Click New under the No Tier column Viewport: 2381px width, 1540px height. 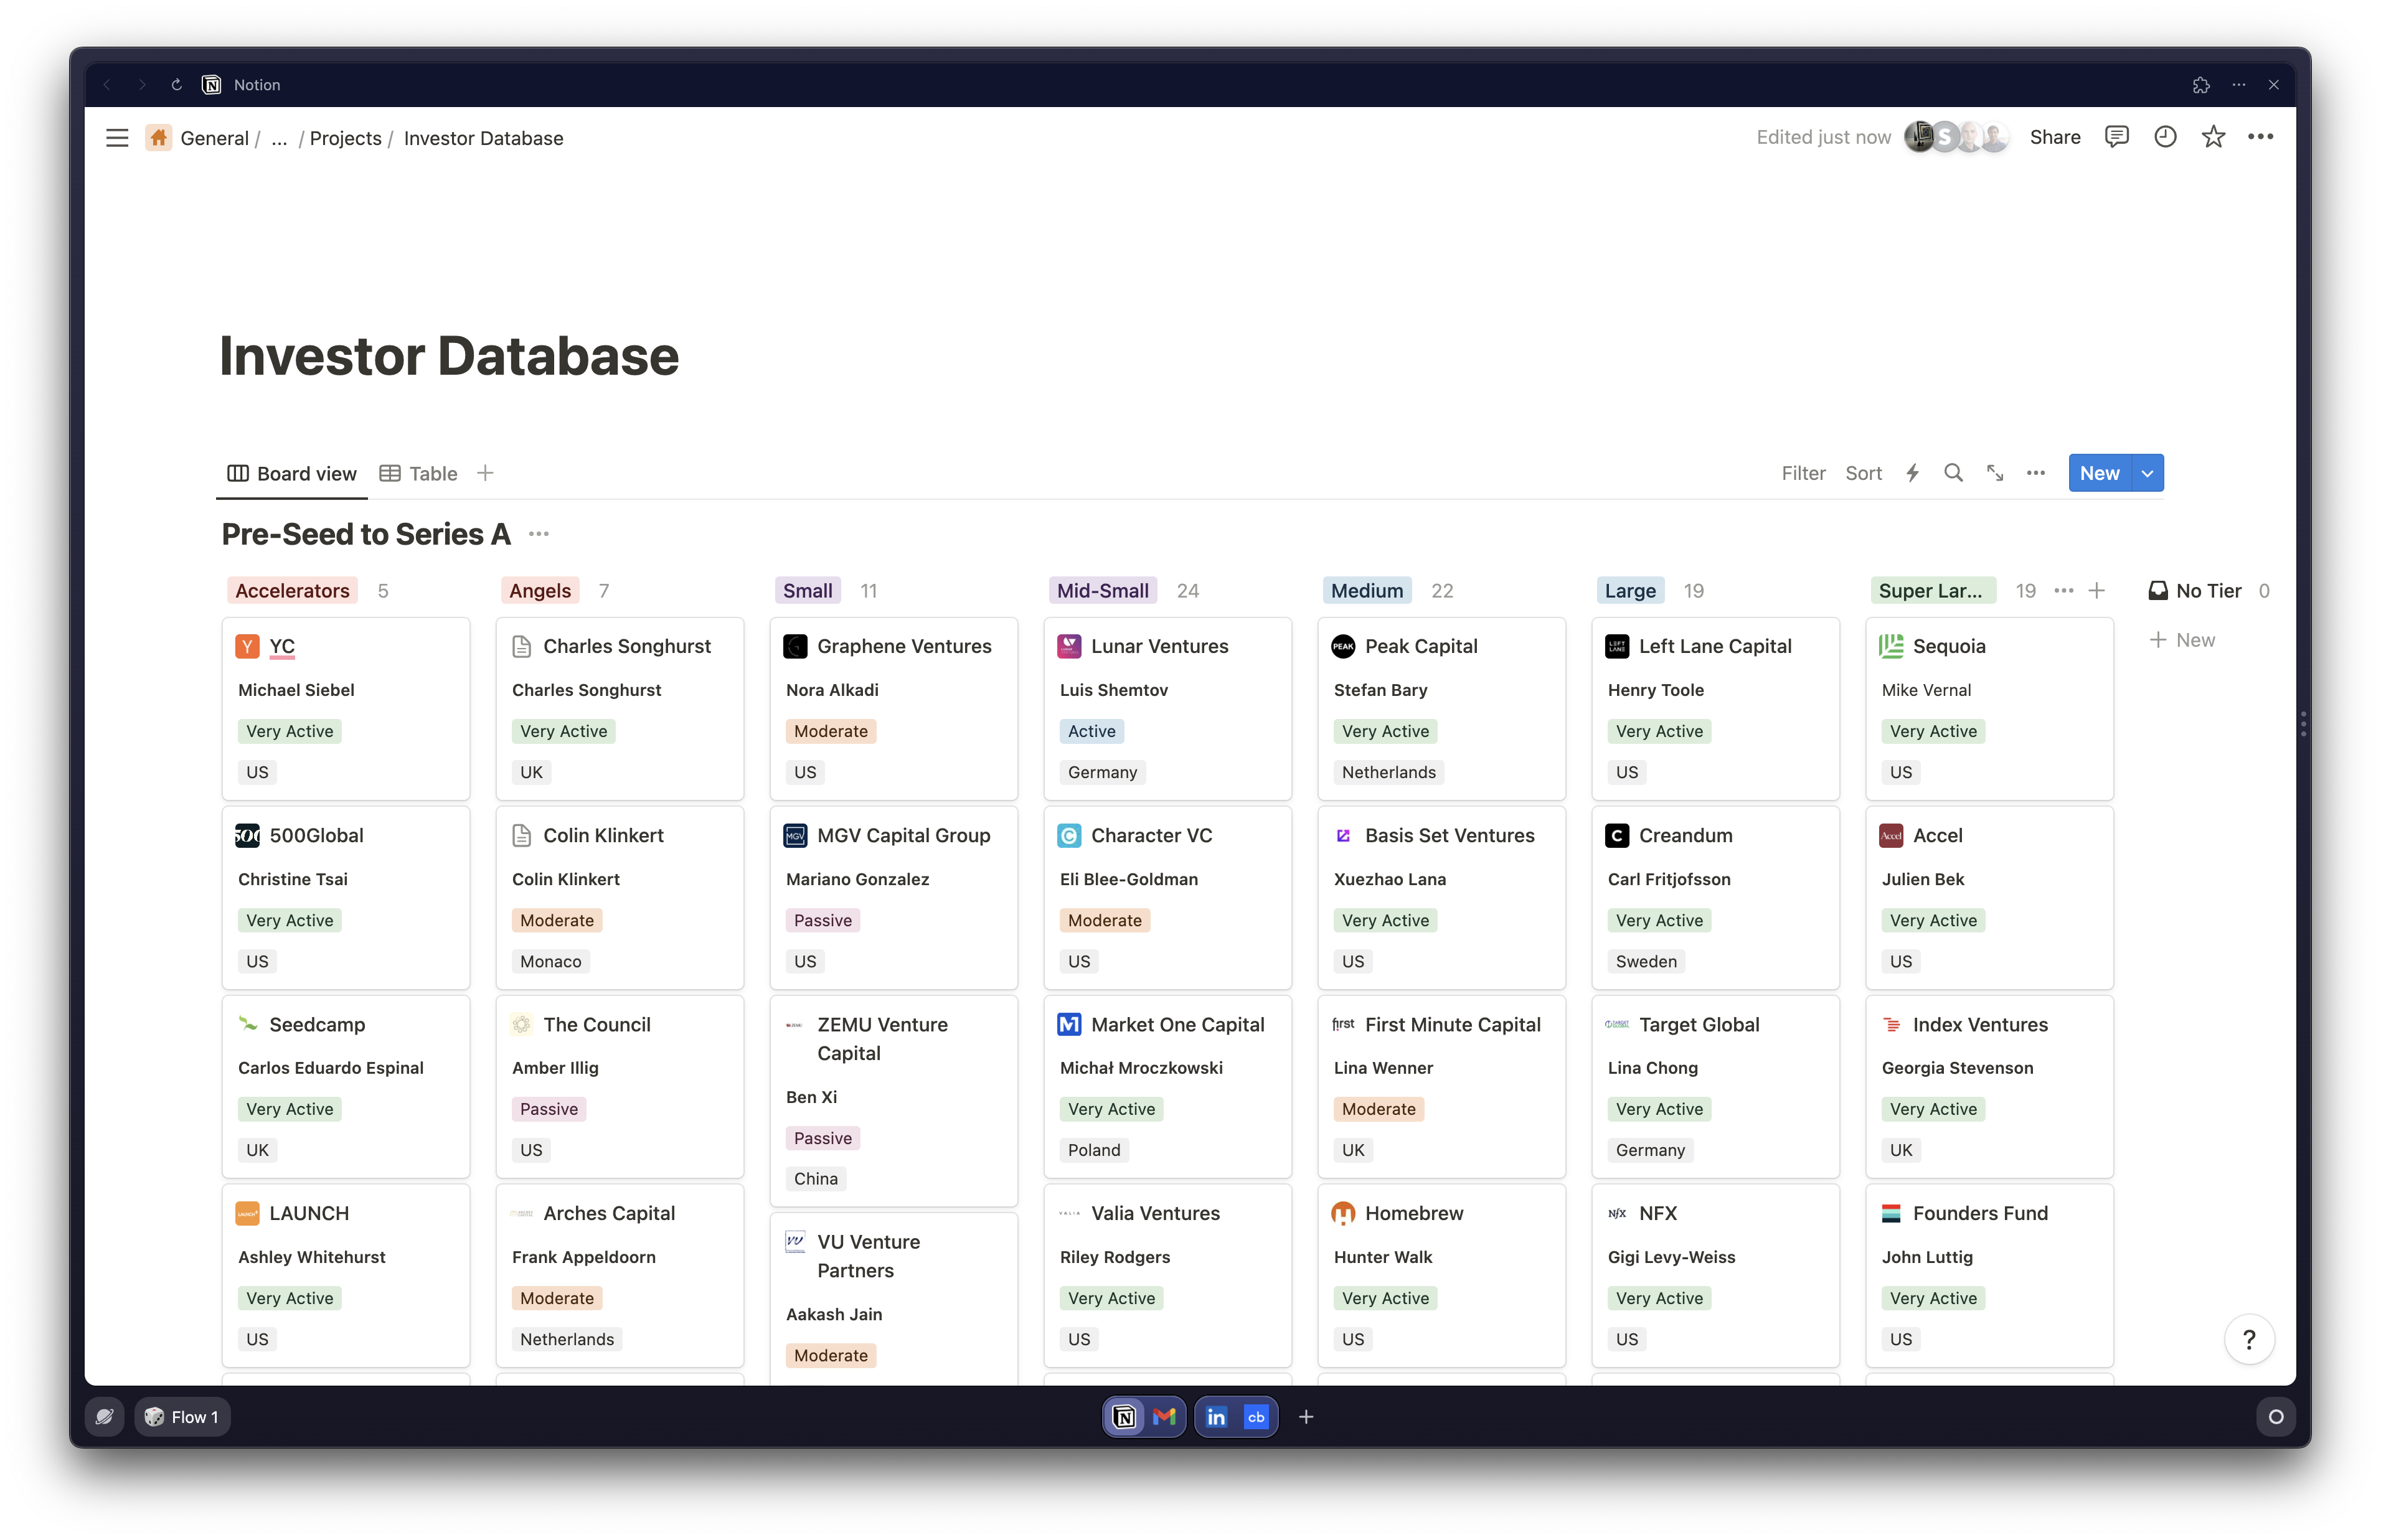pyautogui.click(x=2182, y=640)
